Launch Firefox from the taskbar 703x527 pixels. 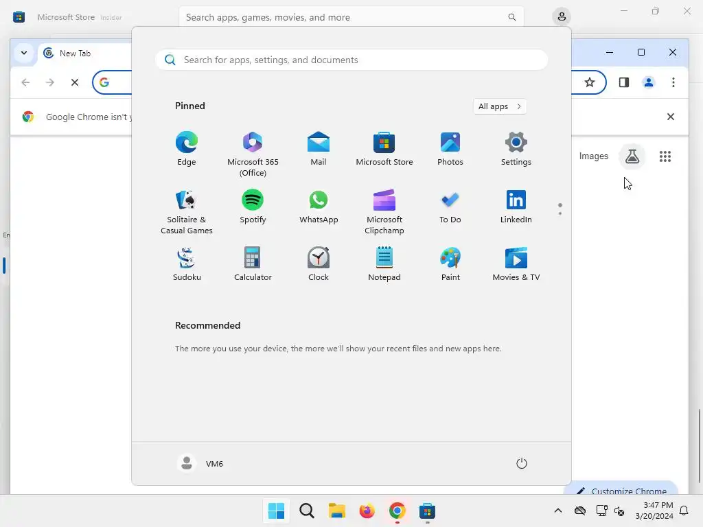click(367, 511)
